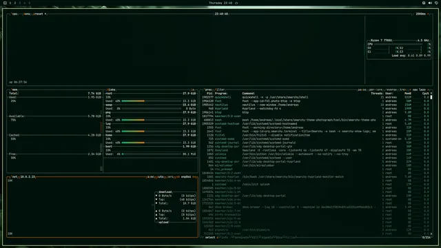
Task: Click pause in the process panel header
Action: pos(362,90)
